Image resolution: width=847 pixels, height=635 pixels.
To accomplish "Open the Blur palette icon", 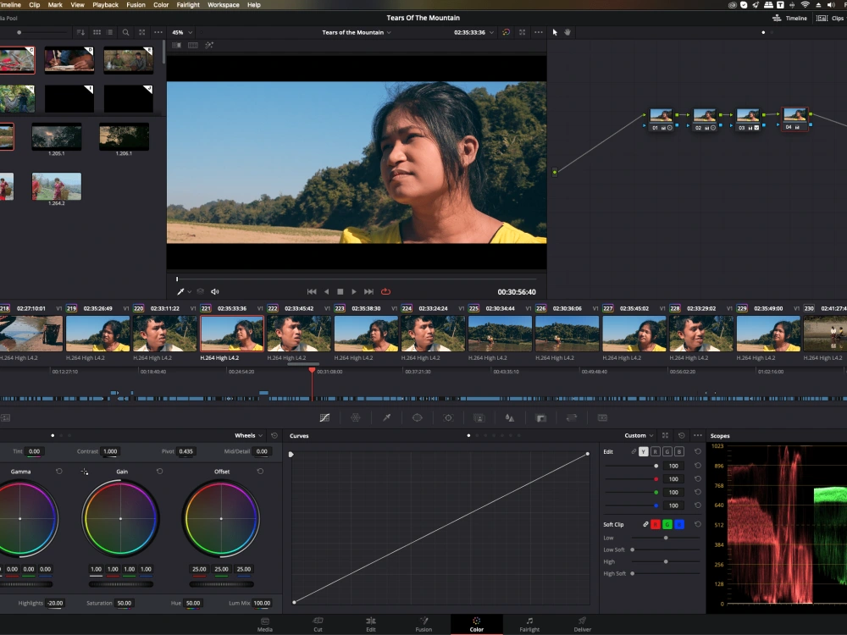I will pos(509,417).
